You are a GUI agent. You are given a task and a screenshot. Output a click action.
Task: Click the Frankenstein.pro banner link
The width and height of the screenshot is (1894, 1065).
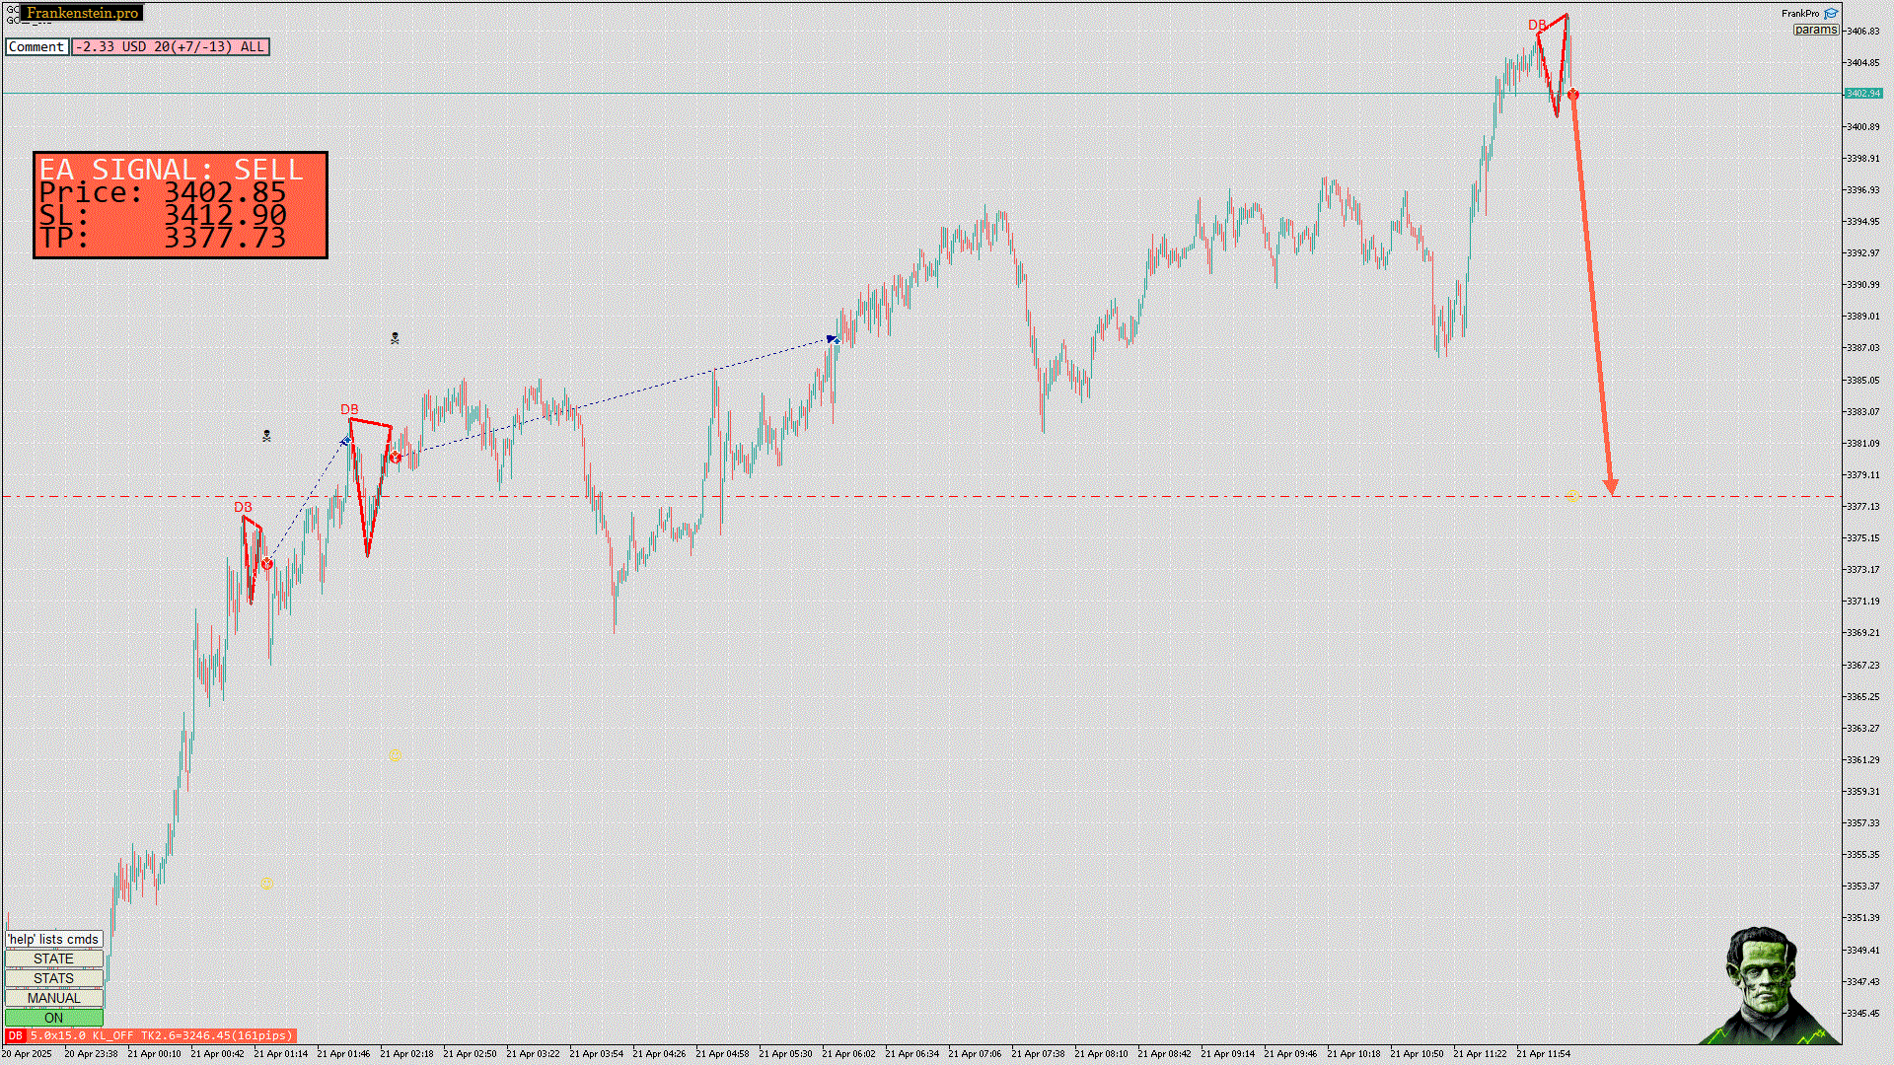82,13
